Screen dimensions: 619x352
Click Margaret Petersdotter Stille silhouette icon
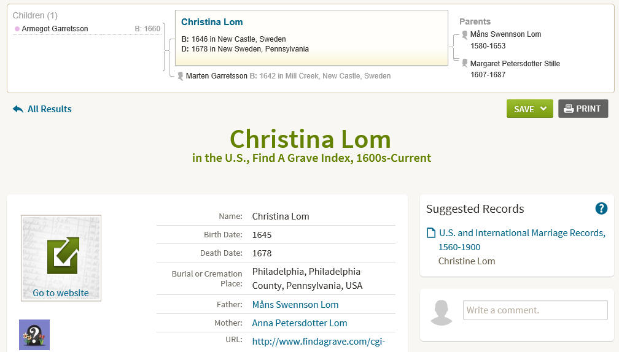coord(465,63)
